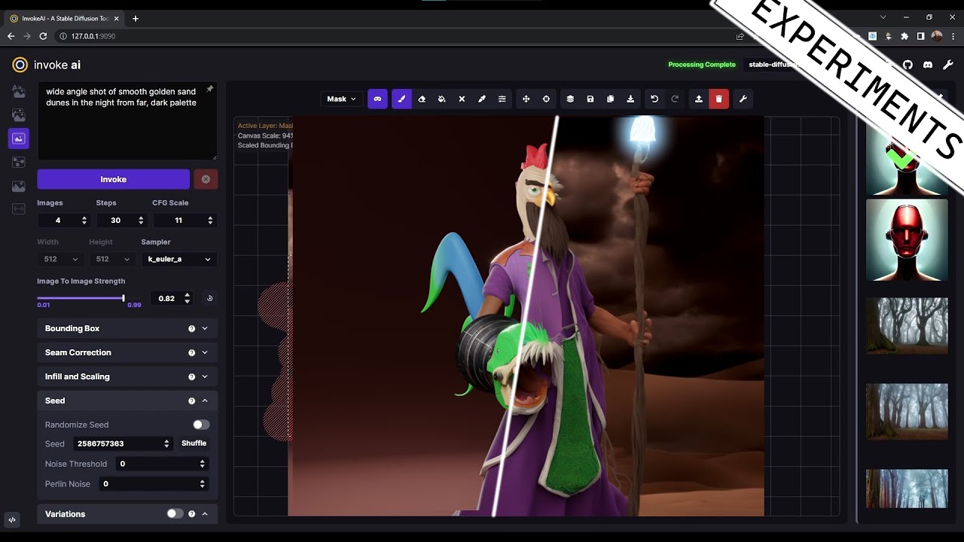Click the Reset view crosshair icon
Screen dimensions: 964x542
(x=546, y=99)
